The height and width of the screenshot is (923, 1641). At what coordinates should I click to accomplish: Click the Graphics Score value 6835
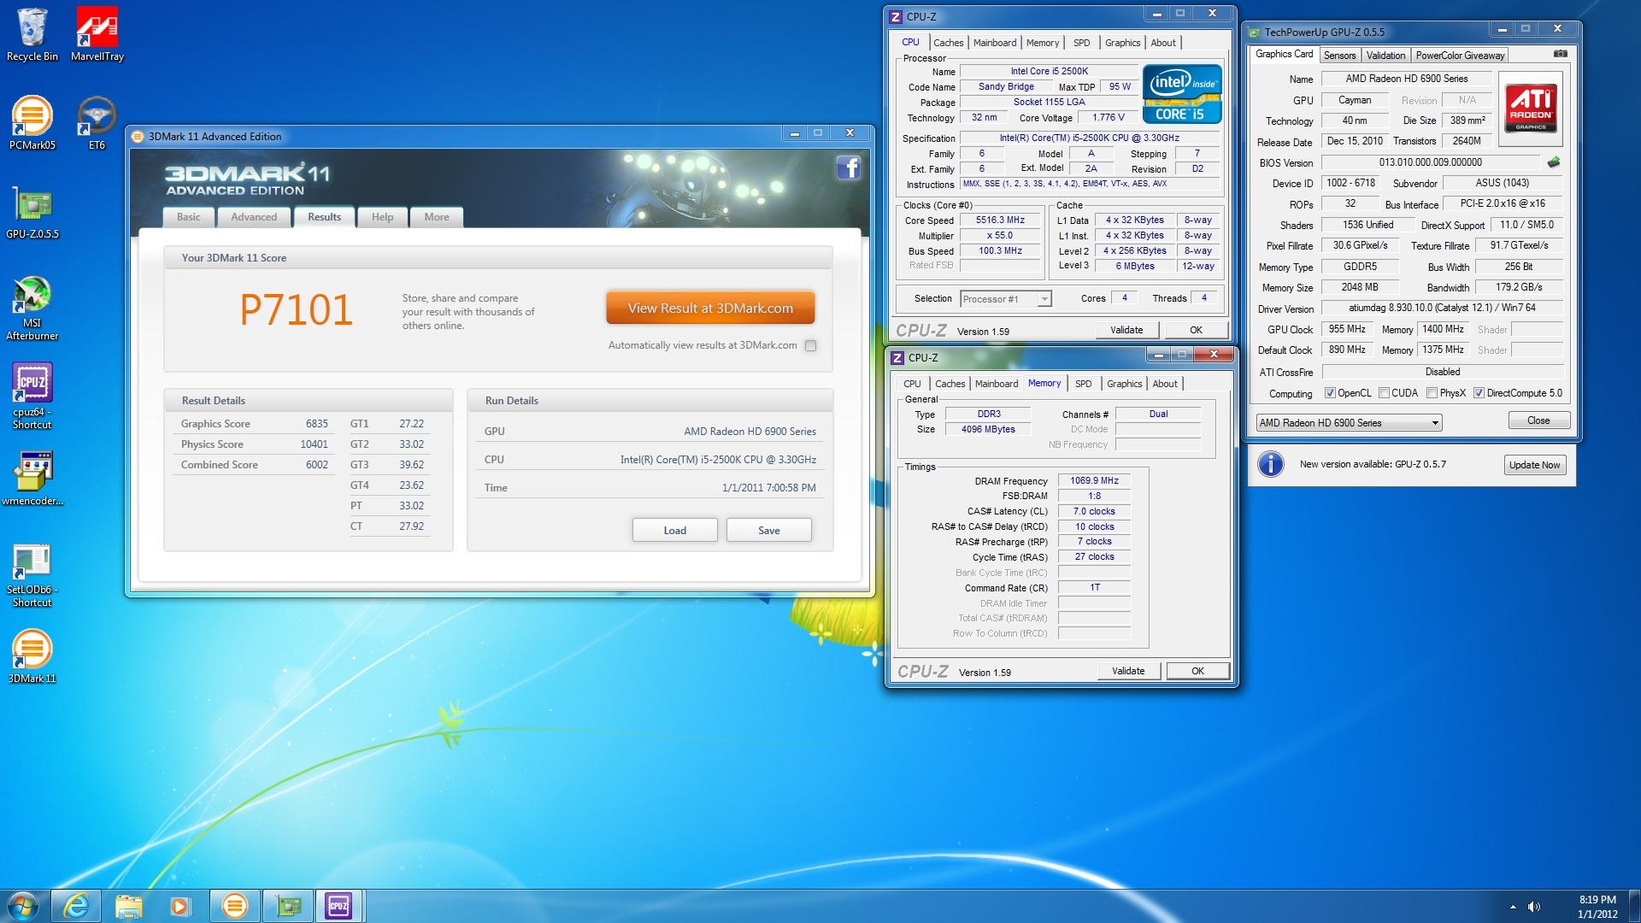click(316, 424)
